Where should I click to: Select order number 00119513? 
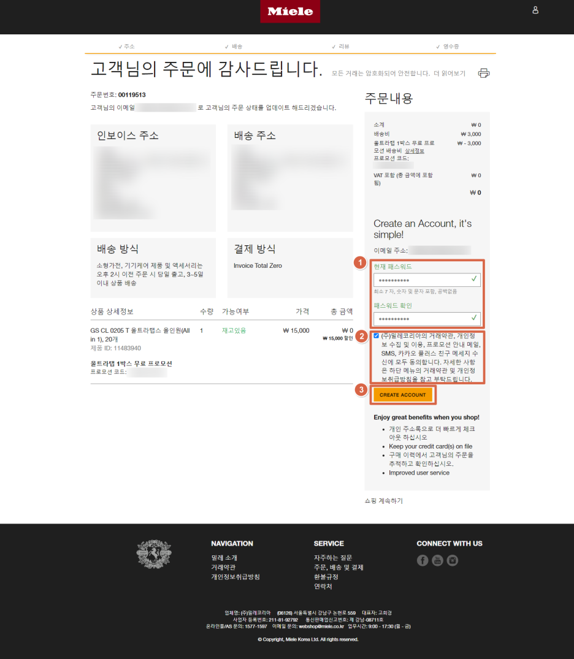(132, 95)
